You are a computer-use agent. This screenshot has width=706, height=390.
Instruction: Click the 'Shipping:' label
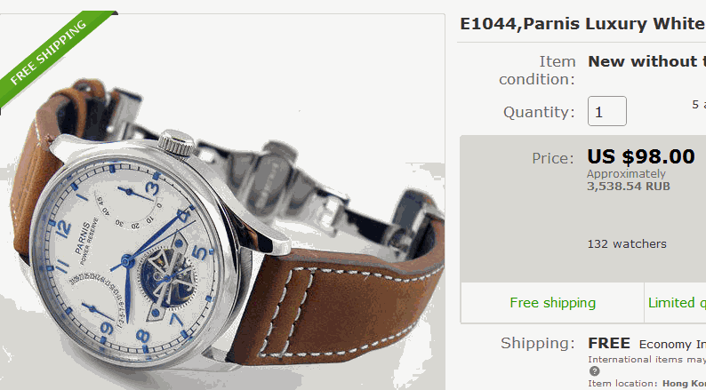[x=538, y=344]
